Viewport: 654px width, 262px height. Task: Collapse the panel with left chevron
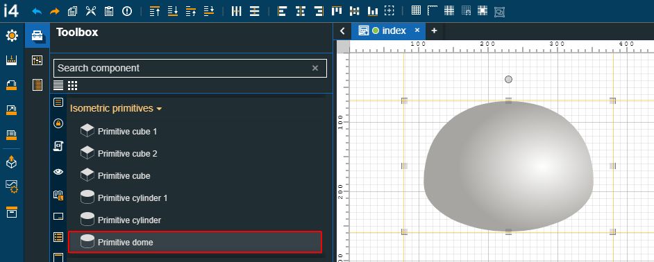pos(342,30)
